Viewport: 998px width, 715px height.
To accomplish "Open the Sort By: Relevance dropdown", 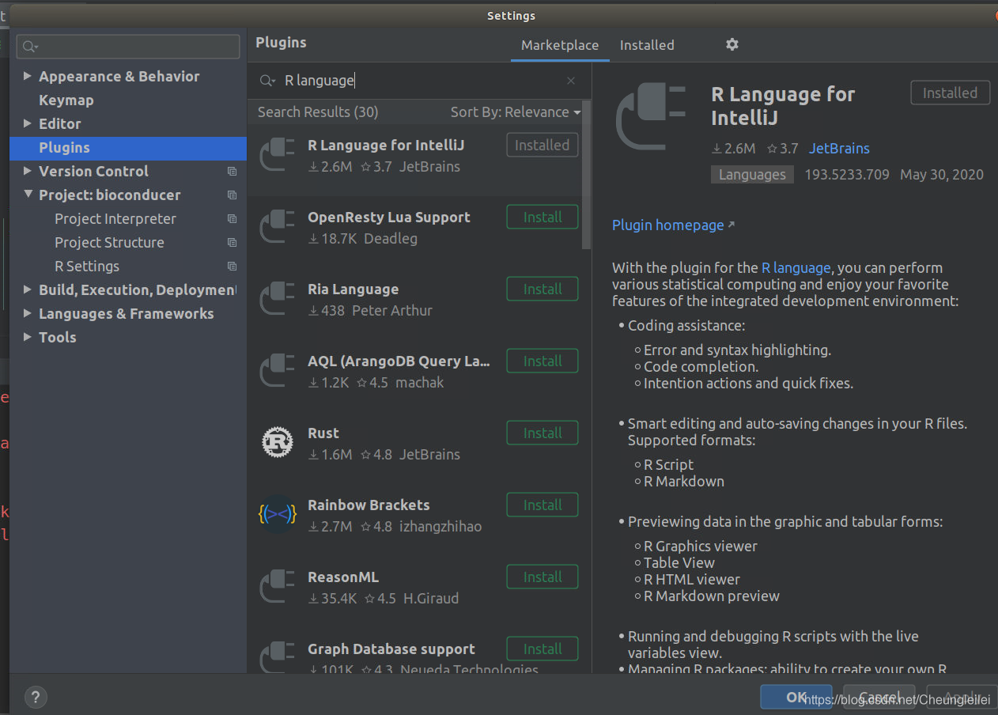I will (516, 112).
